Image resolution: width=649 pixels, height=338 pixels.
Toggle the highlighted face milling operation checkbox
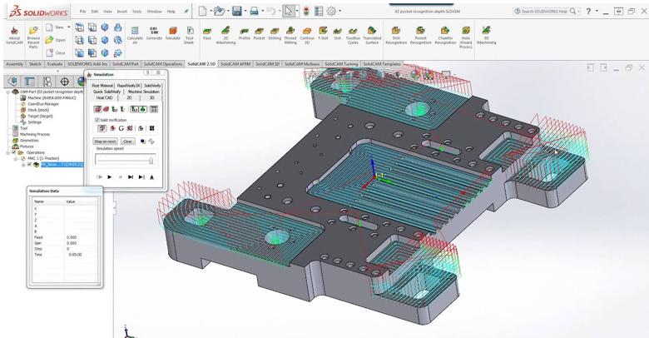tap(29, 165)
